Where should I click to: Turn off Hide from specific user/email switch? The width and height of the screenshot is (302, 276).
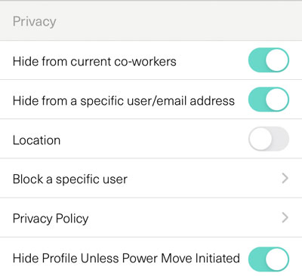point(269,100)
